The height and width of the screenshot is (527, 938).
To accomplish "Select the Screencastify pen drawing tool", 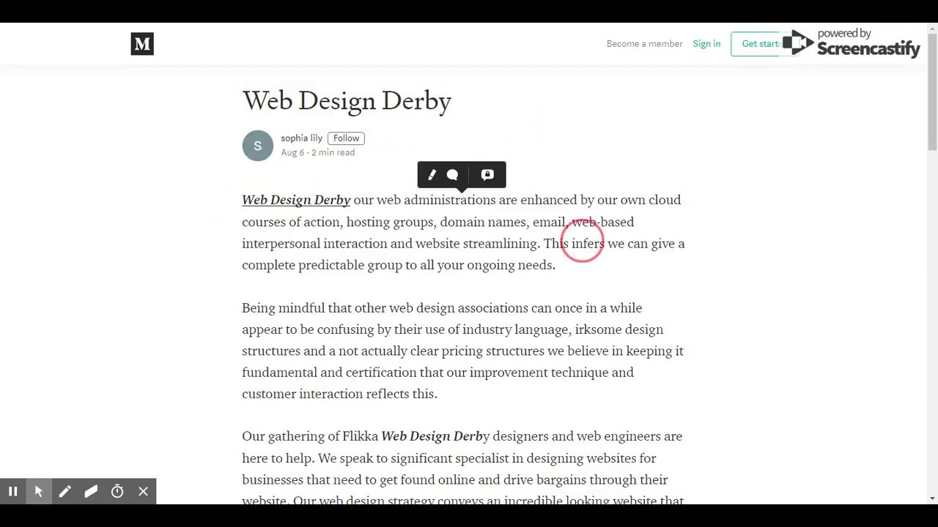I will pos(64,492).
